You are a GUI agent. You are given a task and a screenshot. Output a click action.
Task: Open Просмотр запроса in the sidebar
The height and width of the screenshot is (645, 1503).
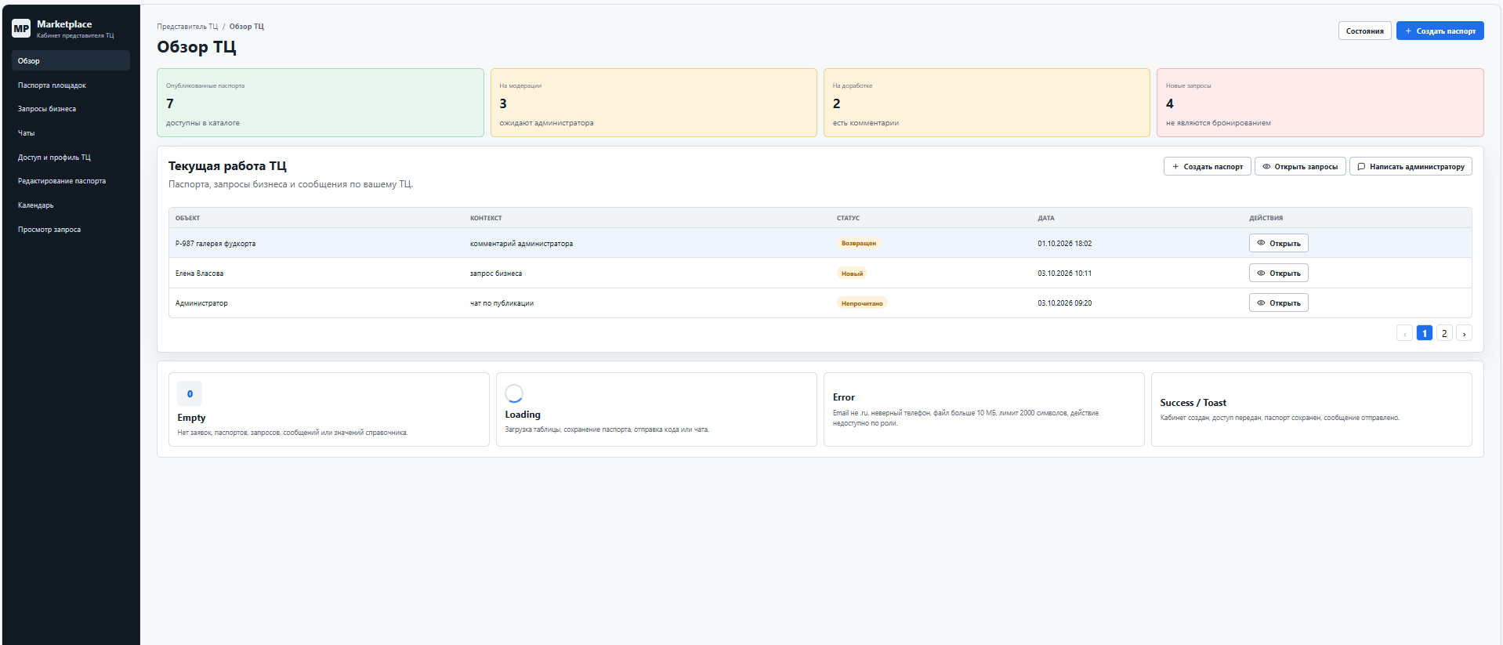71,230
